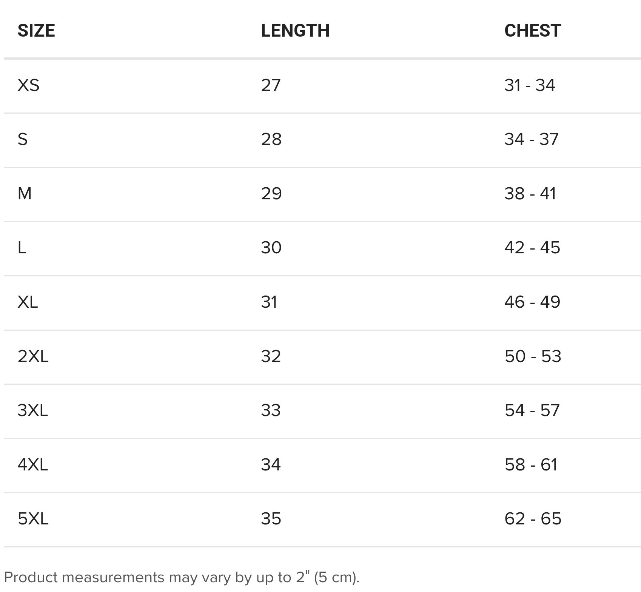
Task: Click the CHEST column header
Action: [x=533, y=31]
